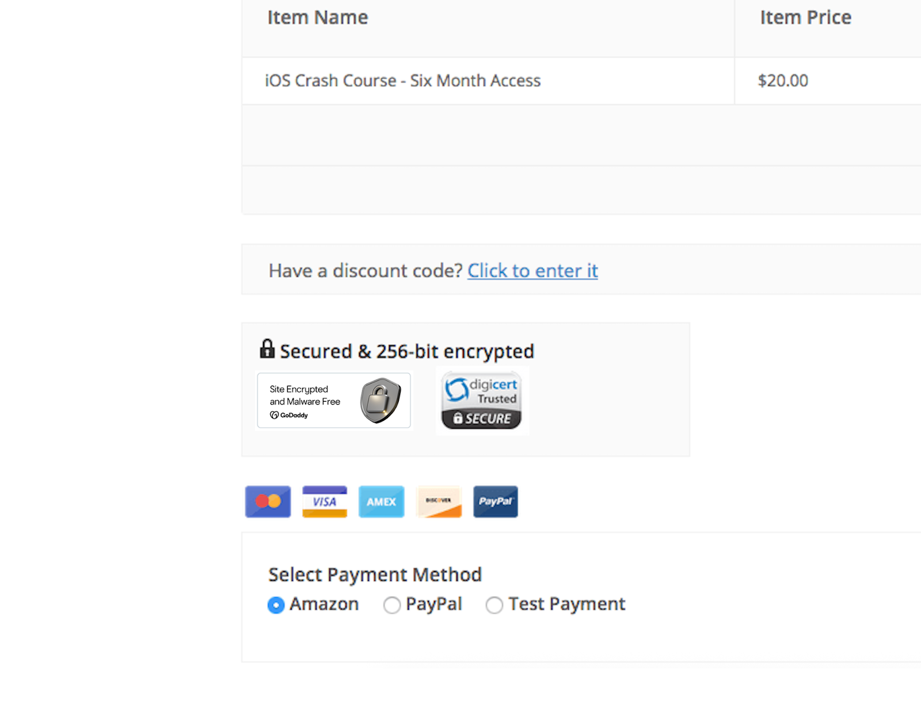Click the Have a discount code text
Screen dimensions: 921x708
coord(364,271)
